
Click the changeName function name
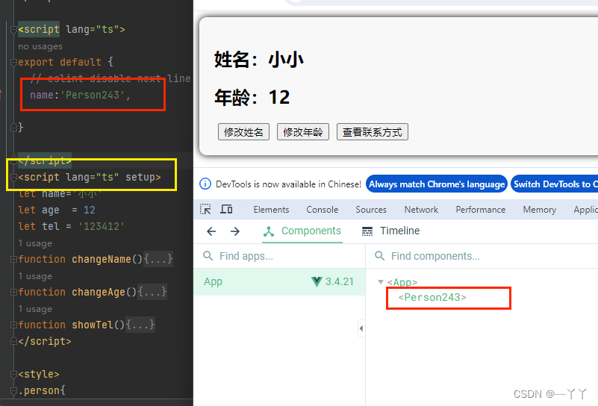102,259
